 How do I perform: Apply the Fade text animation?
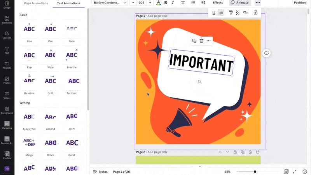(72, 31)
